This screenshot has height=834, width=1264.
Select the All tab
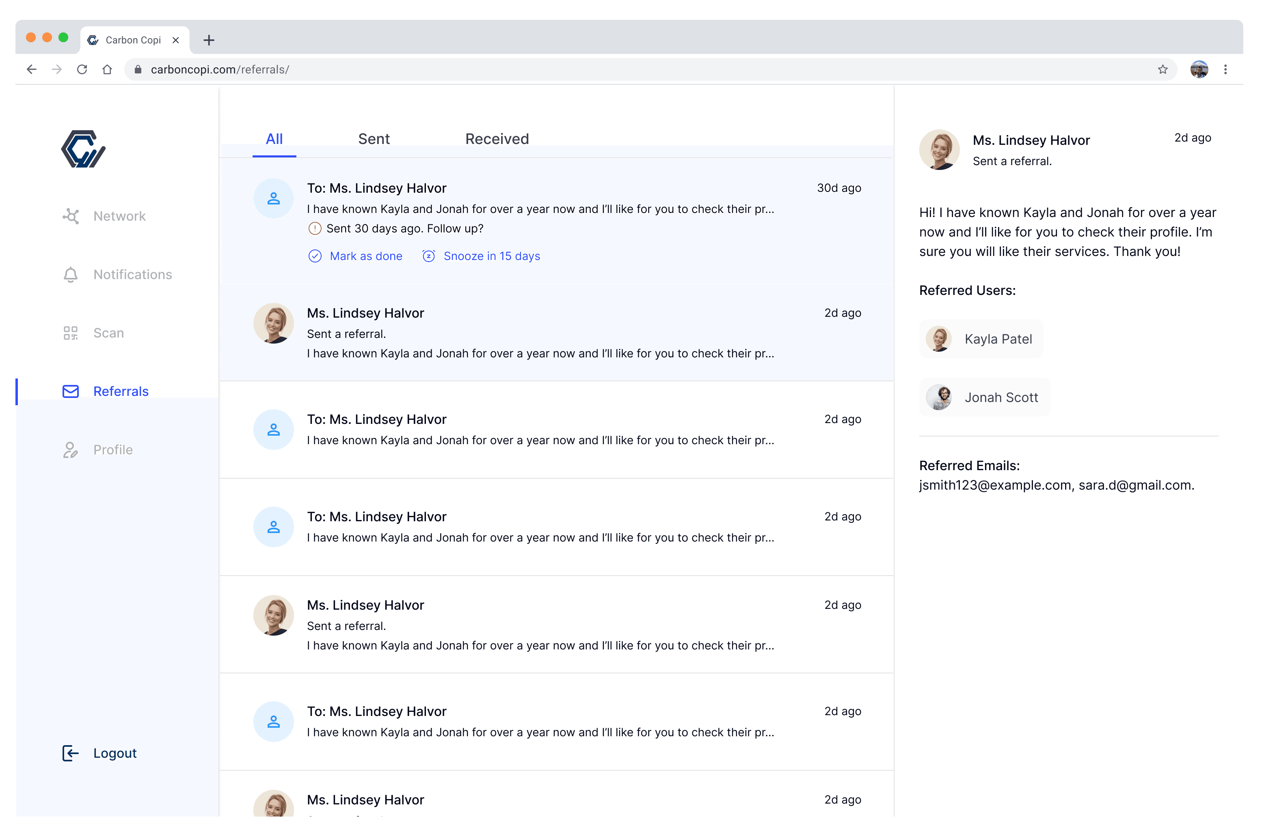point(274,139)
